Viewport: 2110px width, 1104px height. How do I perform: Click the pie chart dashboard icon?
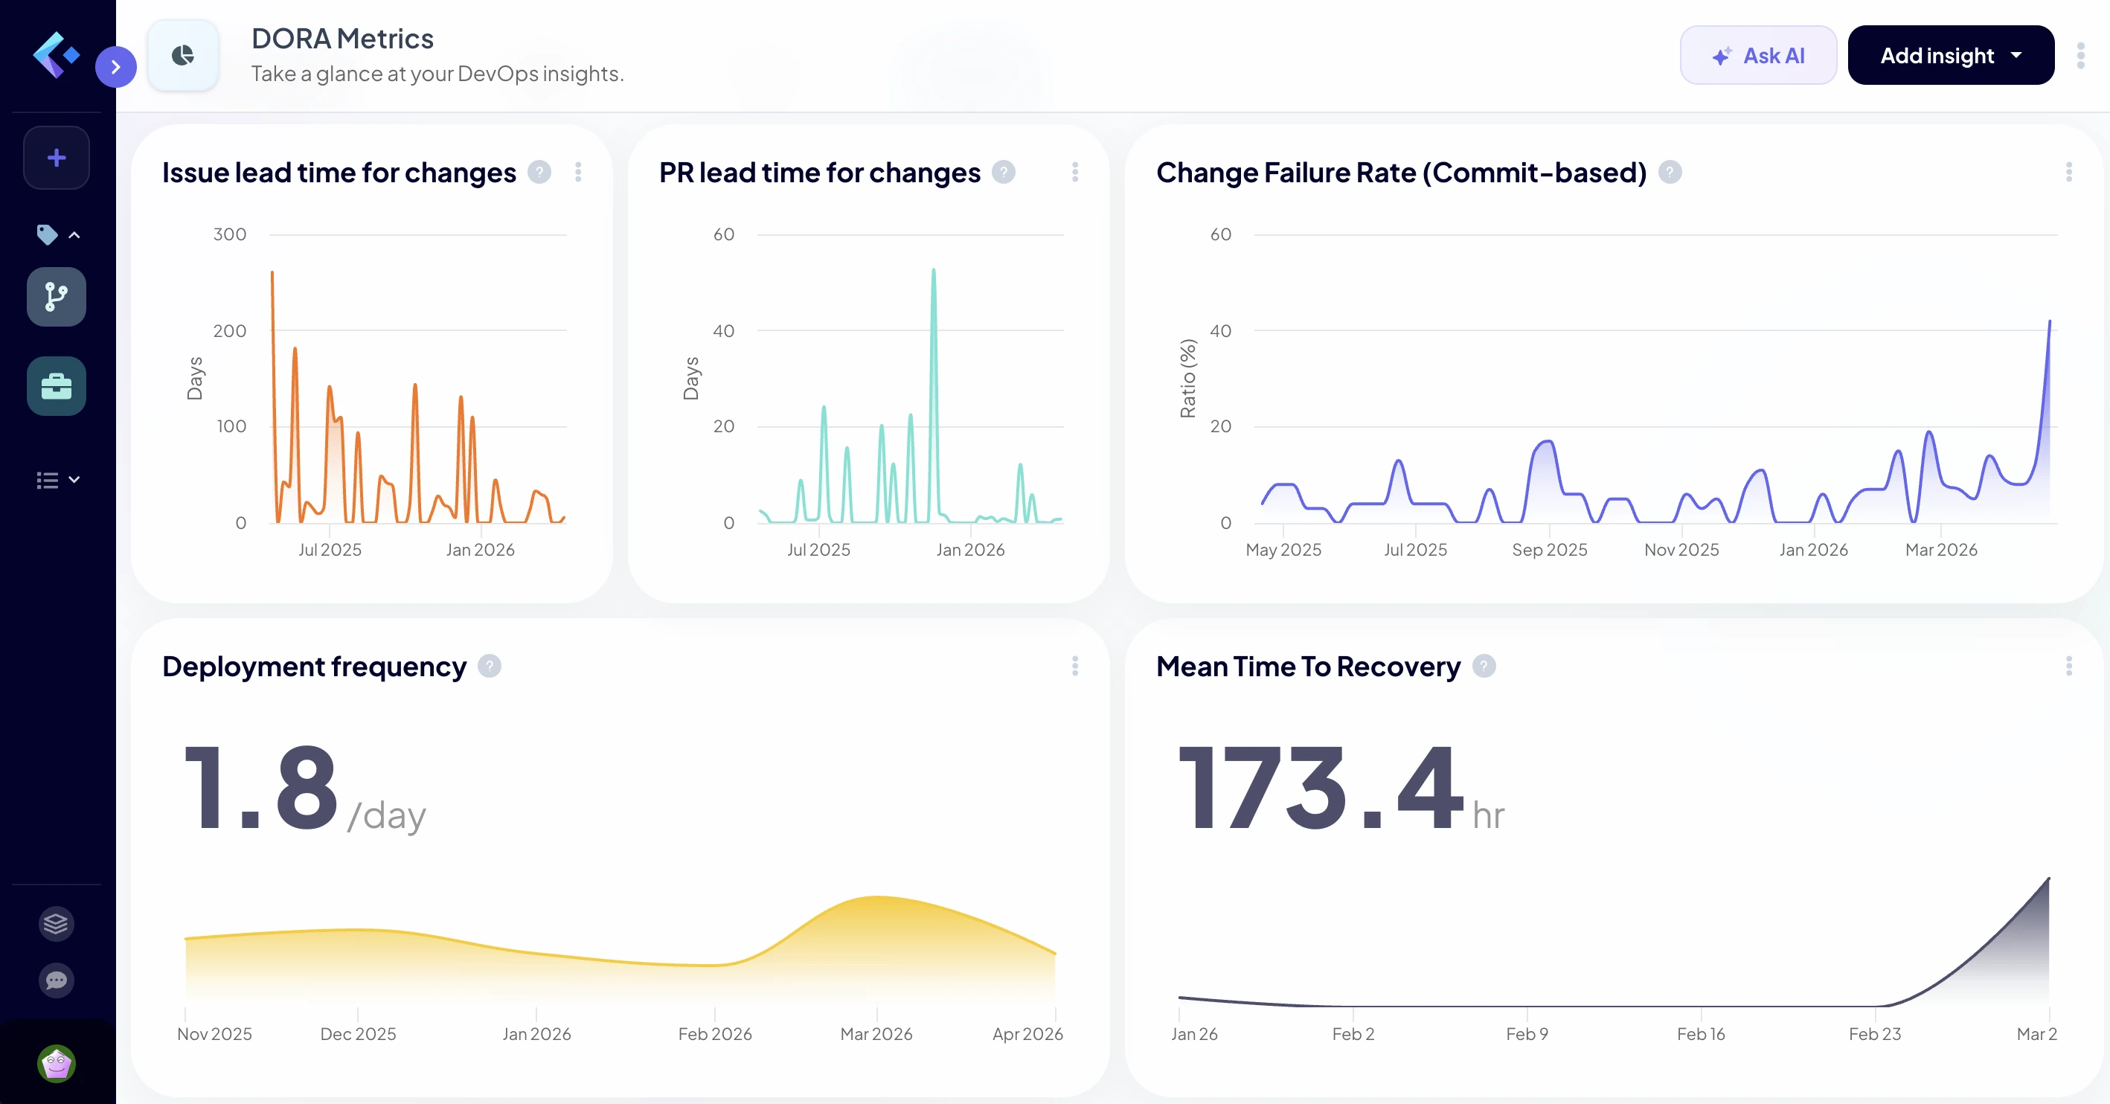point(183,55)
